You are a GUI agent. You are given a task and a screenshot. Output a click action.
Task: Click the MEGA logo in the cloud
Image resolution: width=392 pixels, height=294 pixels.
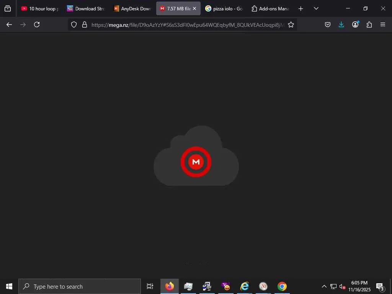(196, 162)
